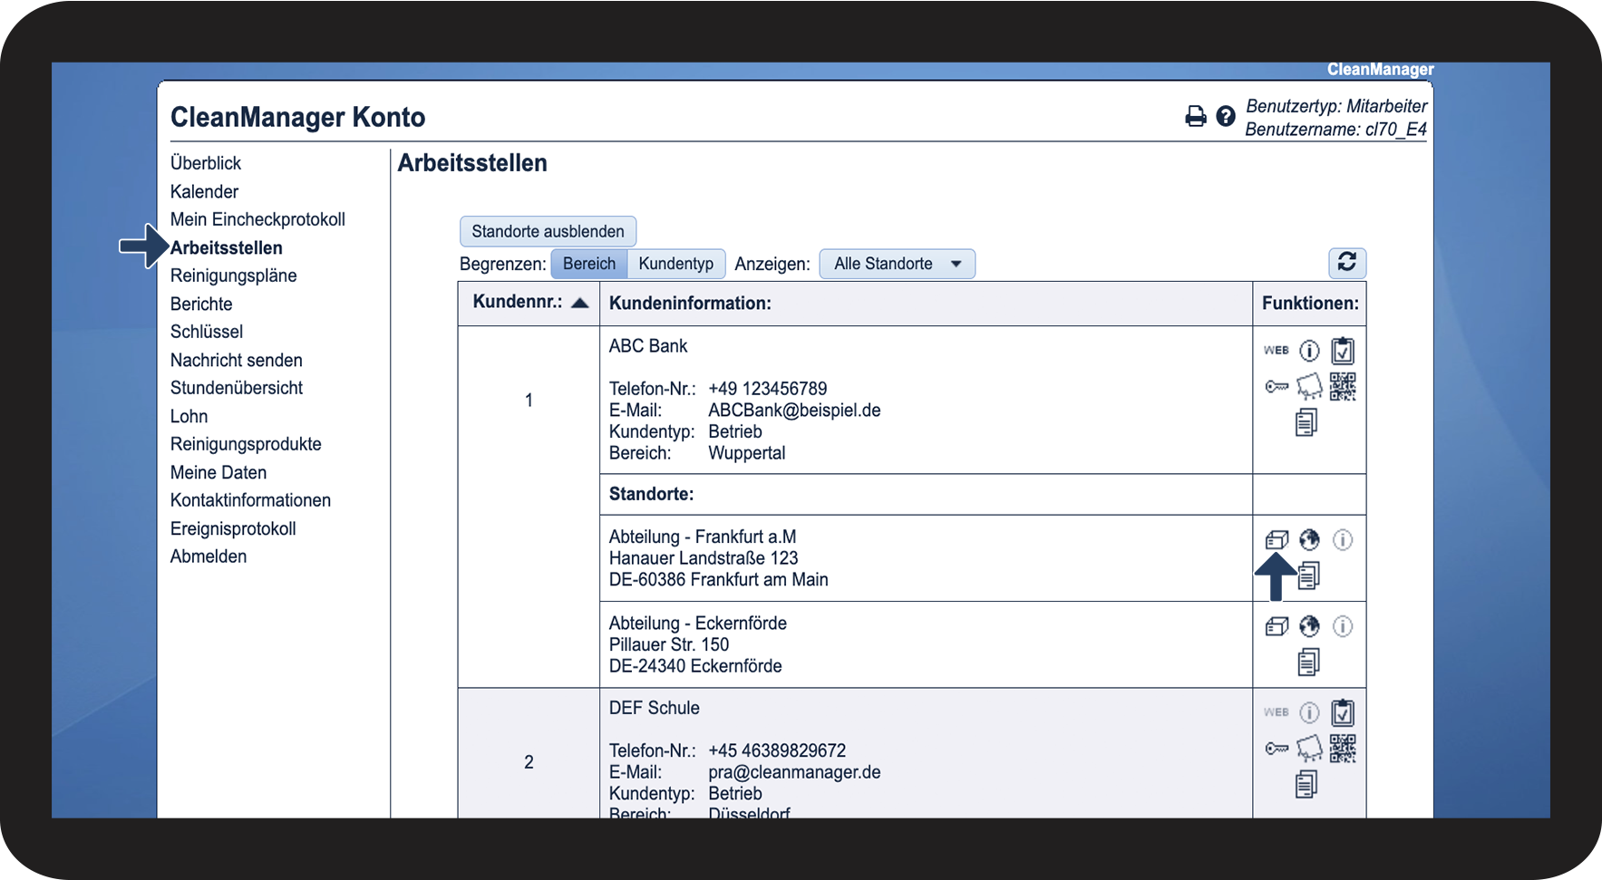Viewport: 1602px width, 880px height.
Task: Open the checklist clipboard icon for ABC Bank
Action: tap(1343, 351)
